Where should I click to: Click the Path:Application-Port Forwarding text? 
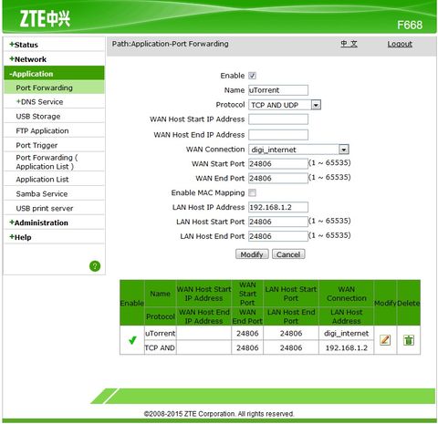pos(171,44)
